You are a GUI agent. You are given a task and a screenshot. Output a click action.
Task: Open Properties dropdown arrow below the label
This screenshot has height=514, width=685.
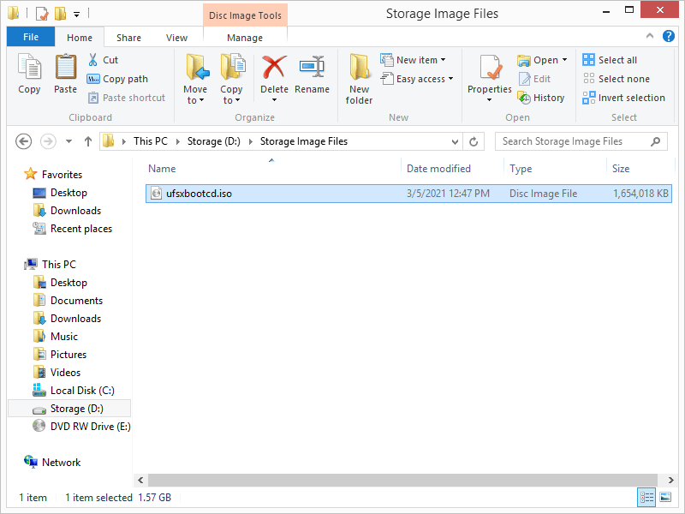click(x=489, y=100)
